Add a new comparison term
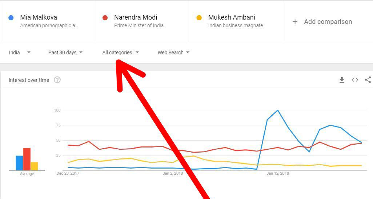This screenshot has height=199, width=373. pyautogui.click(x=328, y=21)
